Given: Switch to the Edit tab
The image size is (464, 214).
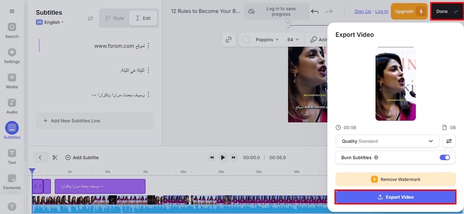Looking at the screenshot, I should [x=143, y=19].
